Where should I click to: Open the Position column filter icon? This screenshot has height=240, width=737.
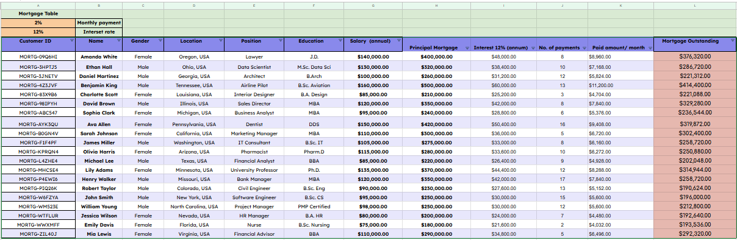click(x=281, y=41)
